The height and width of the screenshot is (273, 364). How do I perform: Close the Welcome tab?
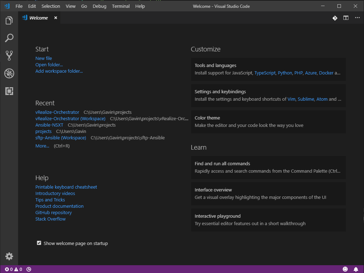pos(55,18)
